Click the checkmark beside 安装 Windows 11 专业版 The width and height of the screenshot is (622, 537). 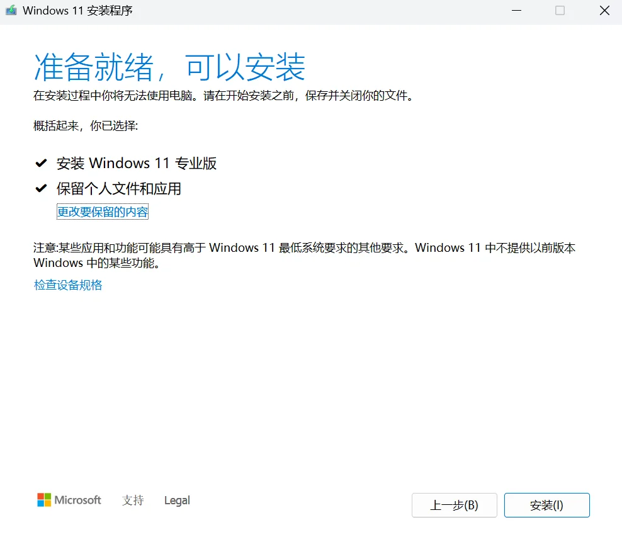point(41,163)
